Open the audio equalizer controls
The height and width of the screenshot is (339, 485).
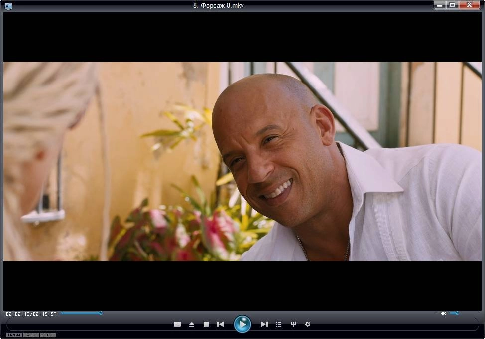293,324
